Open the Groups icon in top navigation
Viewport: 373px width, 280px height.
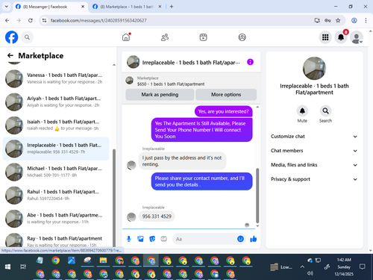click(242, 37)
